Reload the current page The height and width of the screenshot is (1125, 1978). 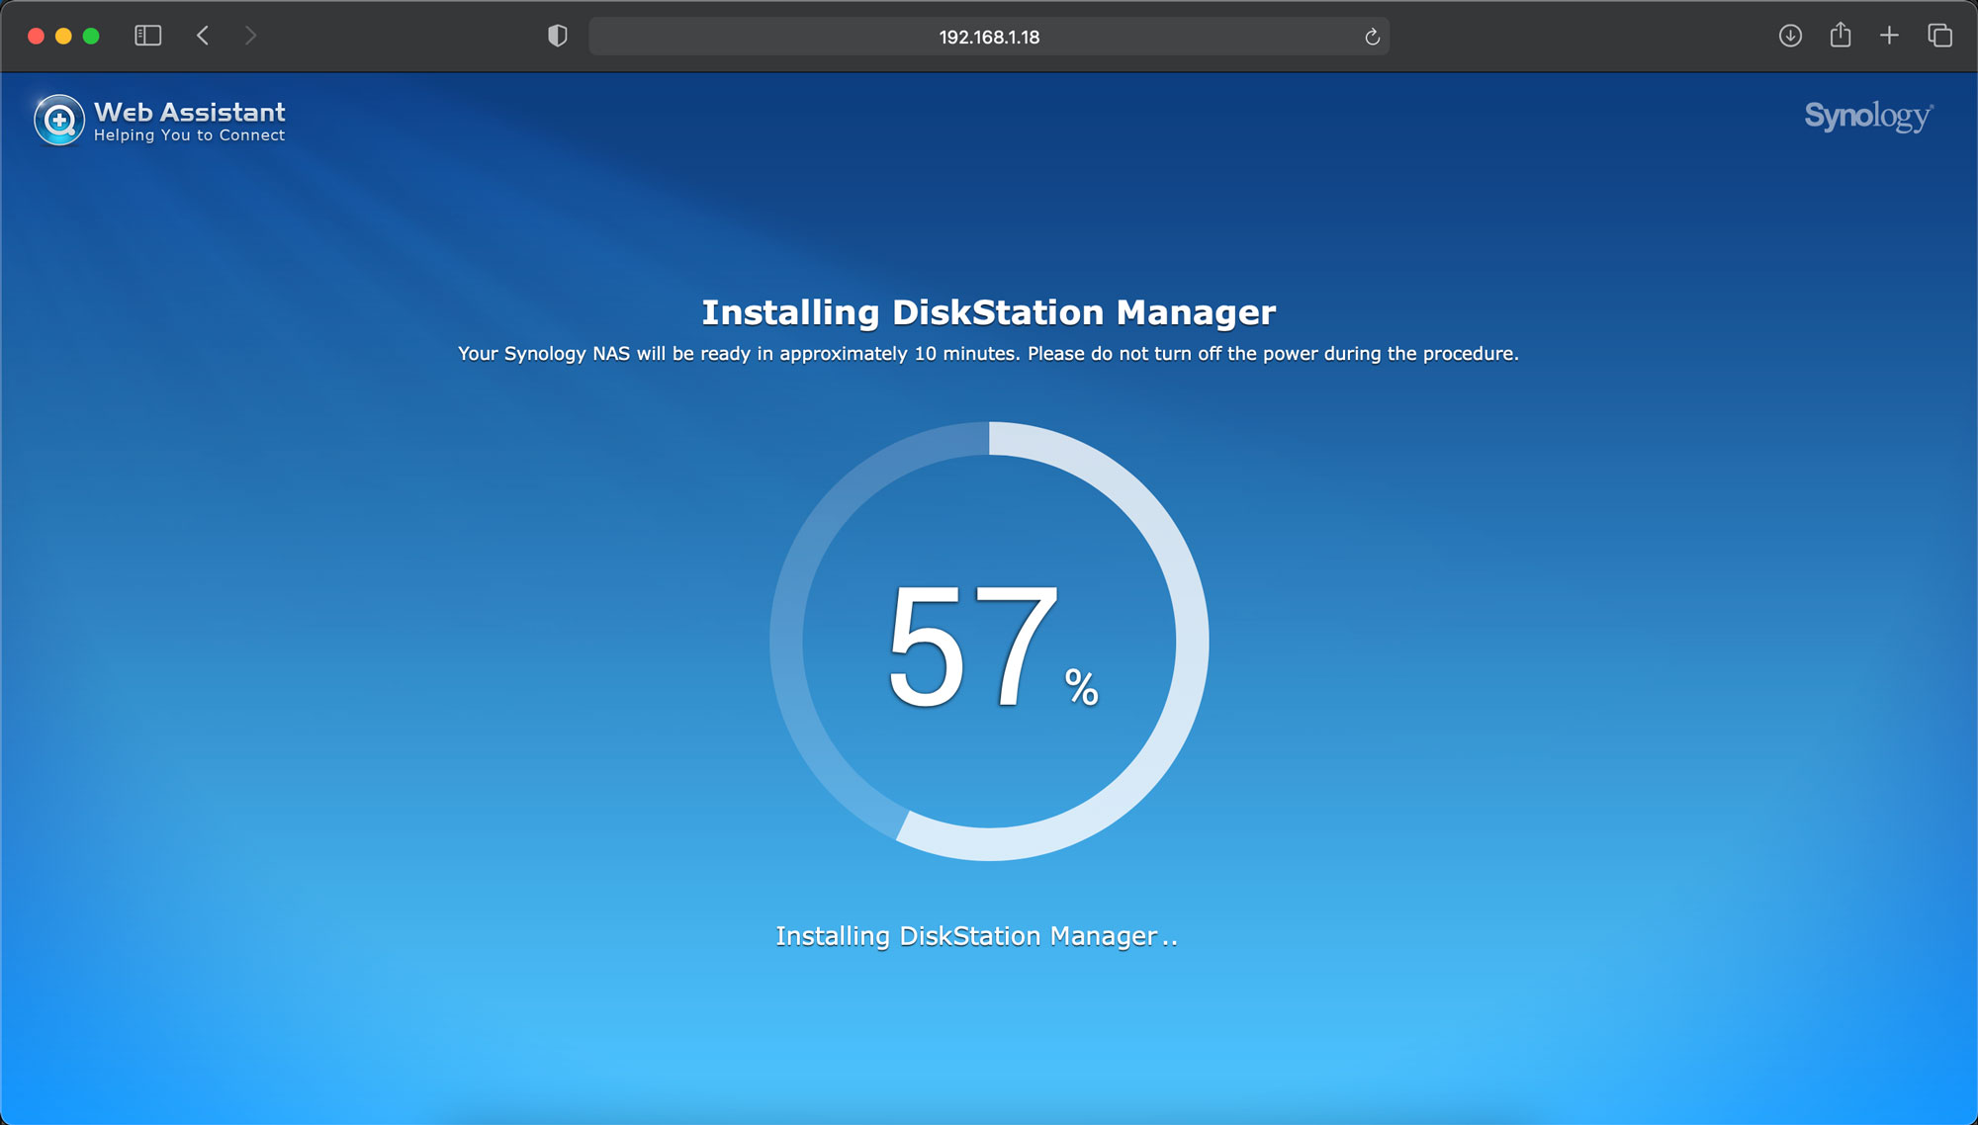1372,37
